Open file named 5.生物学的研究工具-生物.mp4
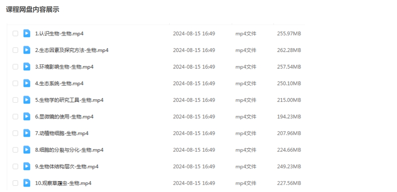The image size is (397, 192). [x=69, y=100]
